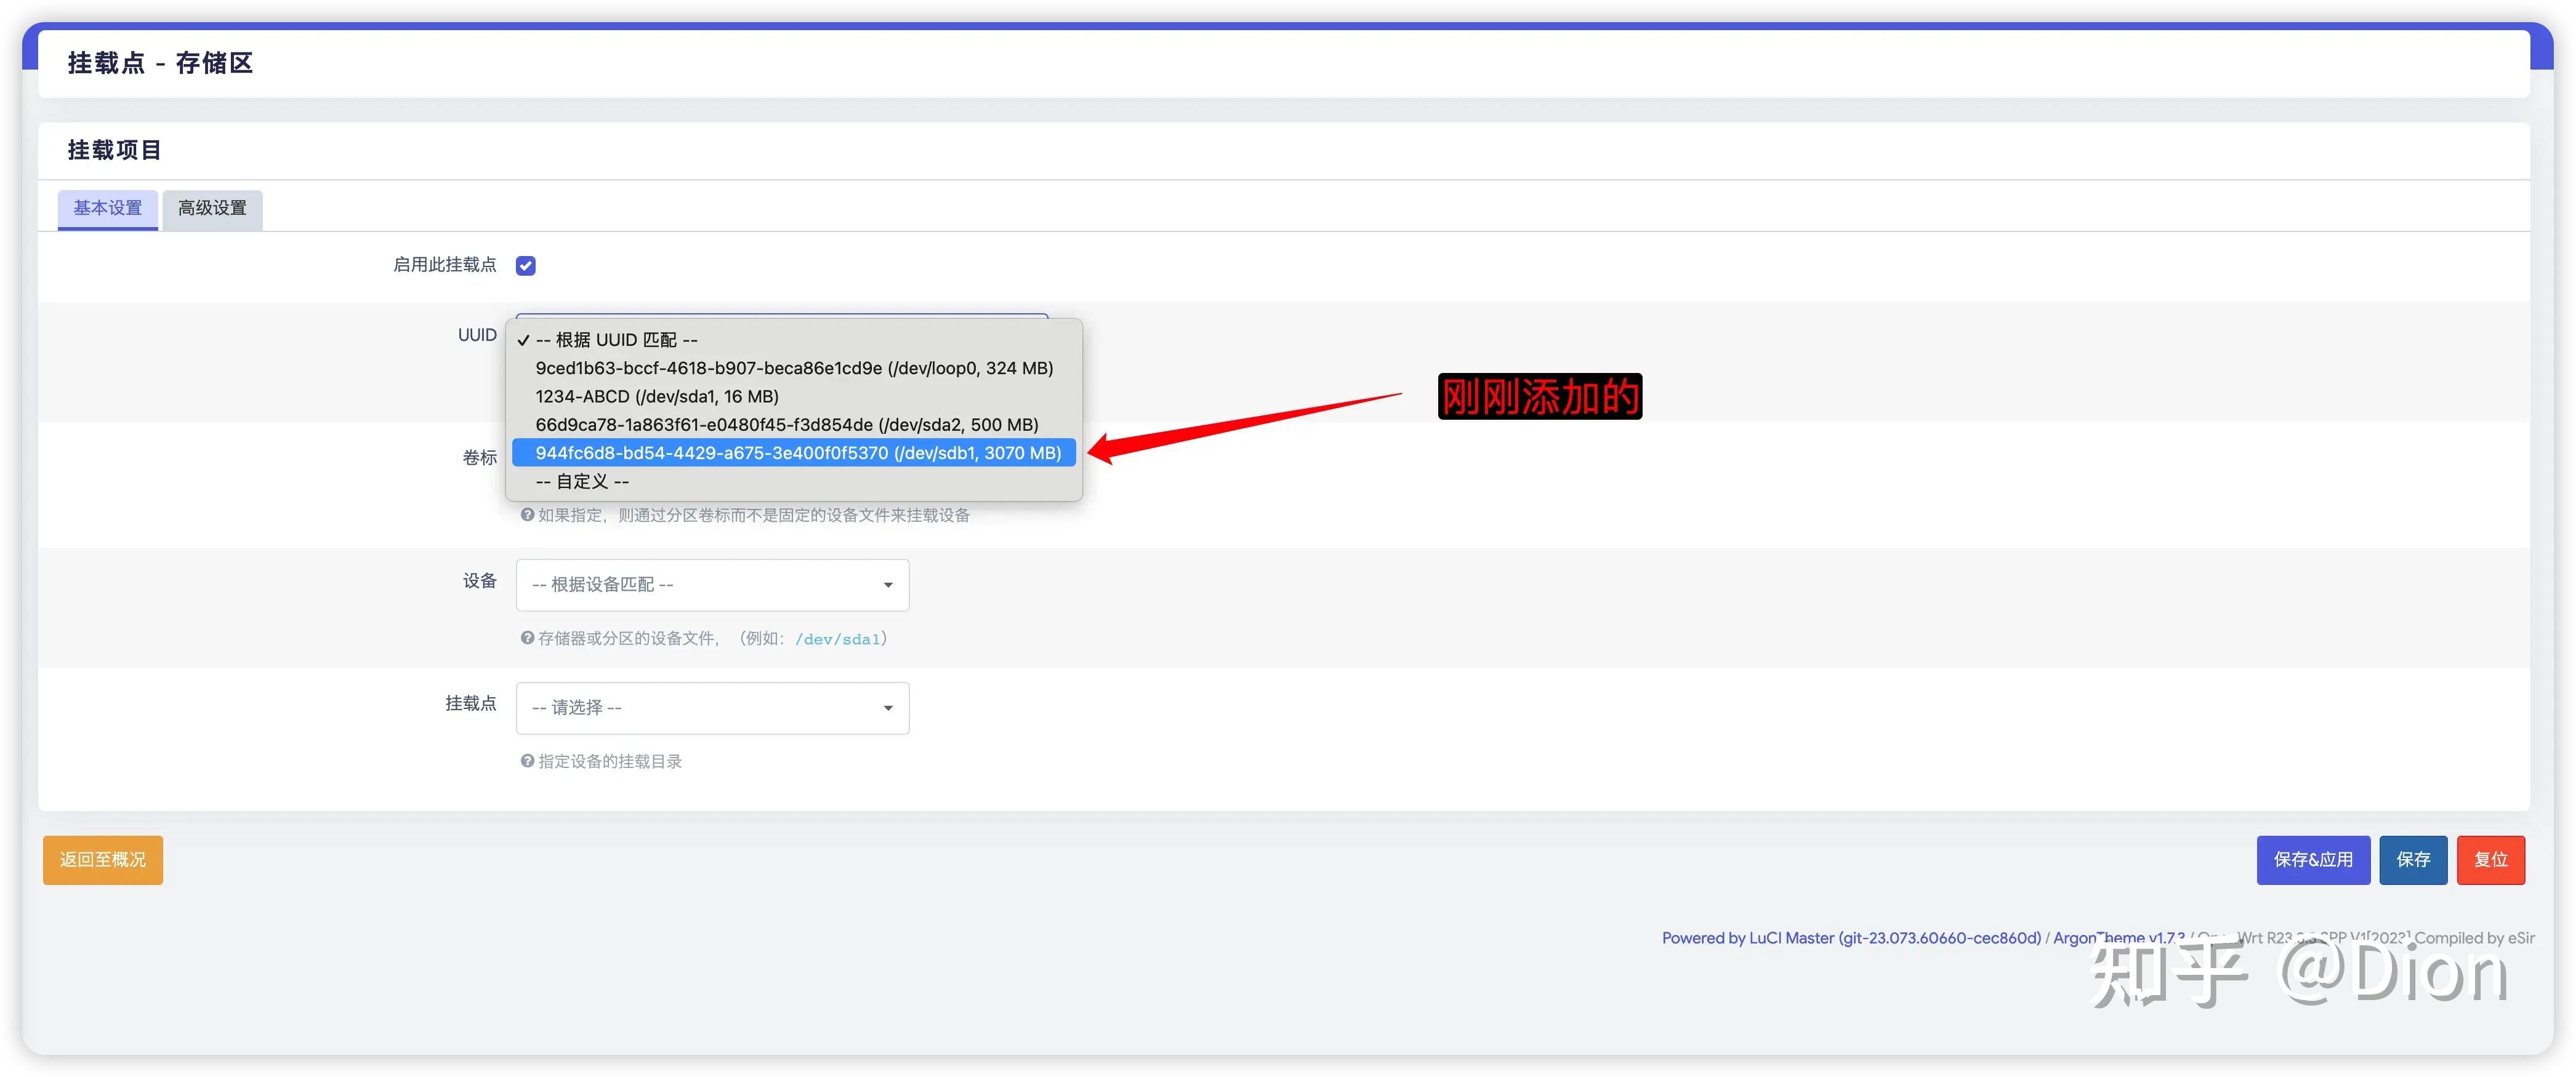This screenshot has width=2576, height=1077.
Task: Click the red 复位 reset button
Action: [x=2490, y=860]
